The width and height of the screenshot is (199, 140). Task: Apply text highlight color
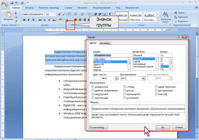pos(61,20)
